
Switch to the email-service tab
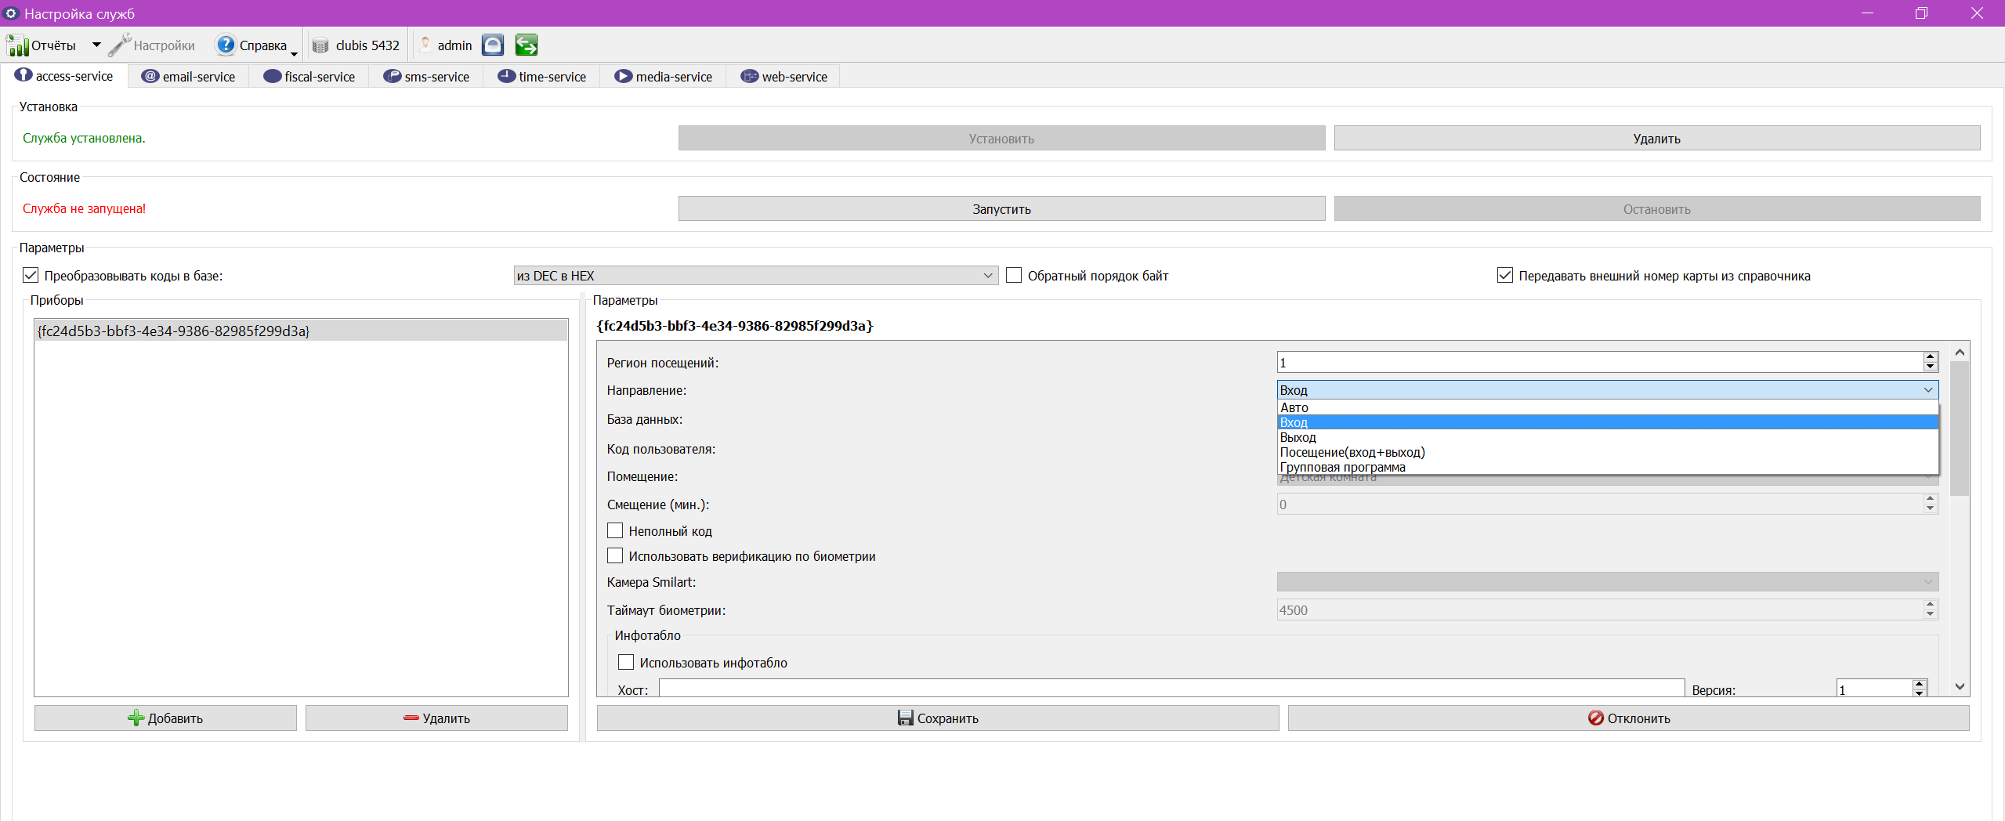point(189,76)
